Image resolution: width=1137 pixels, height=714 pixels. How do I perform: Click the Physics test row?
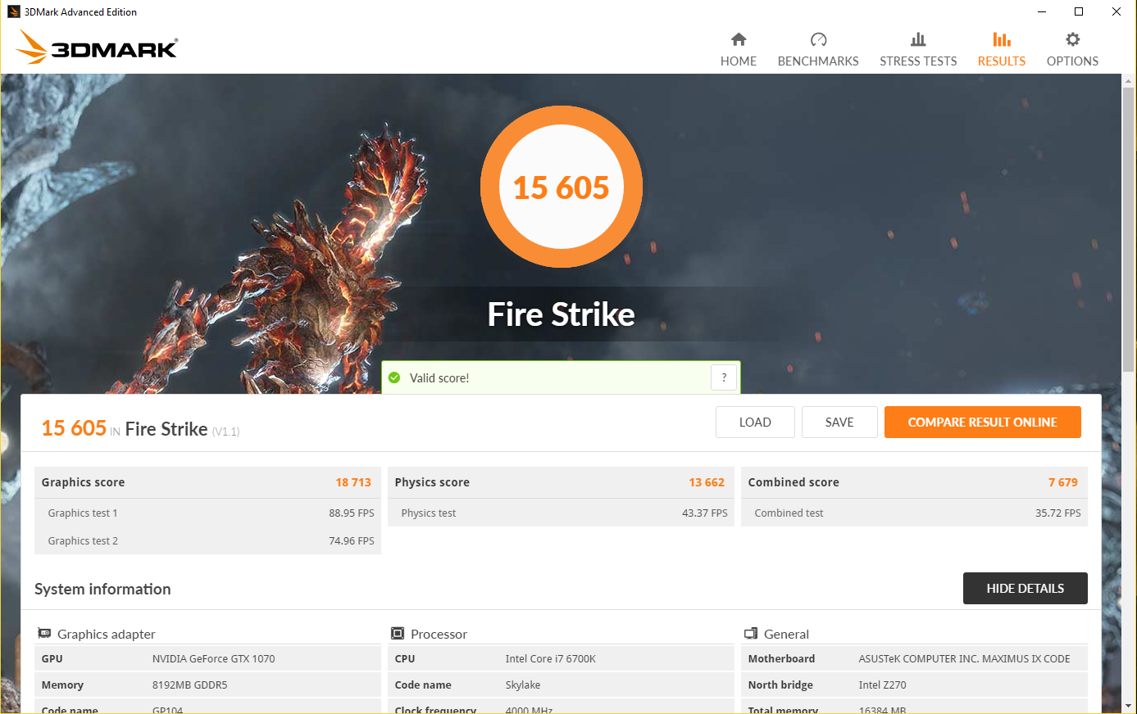click(x=562, y=513)
